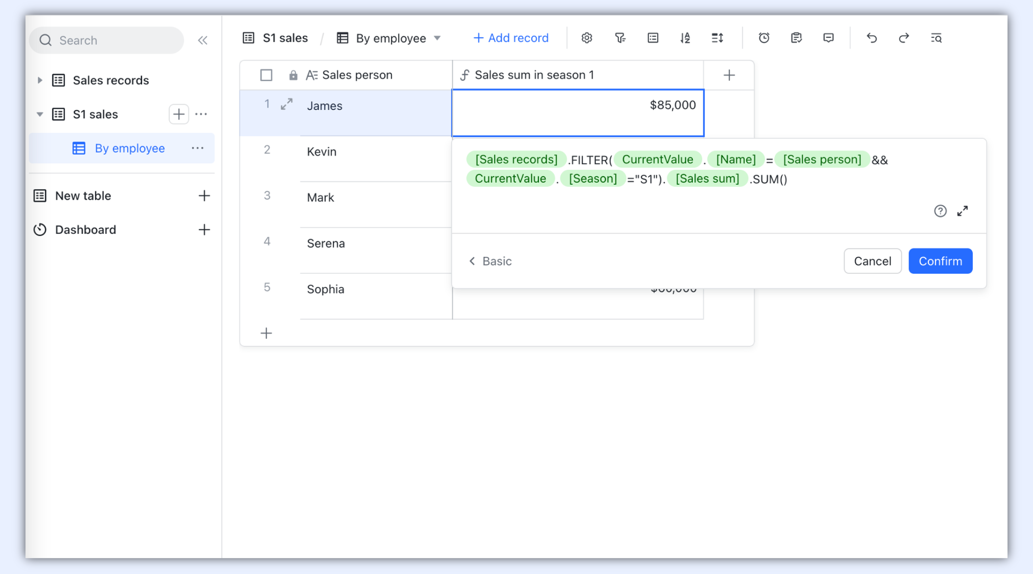
Task: Collapse the S1 sales table tree
Action: (40, 114)
